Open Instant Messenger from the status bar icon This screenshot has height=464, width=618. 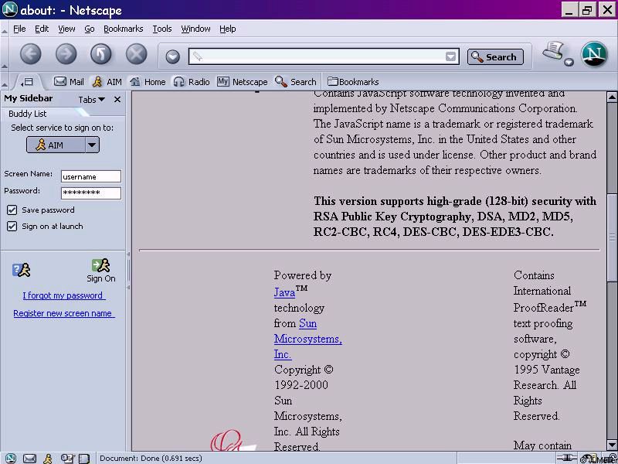click(x=48, y=459)
